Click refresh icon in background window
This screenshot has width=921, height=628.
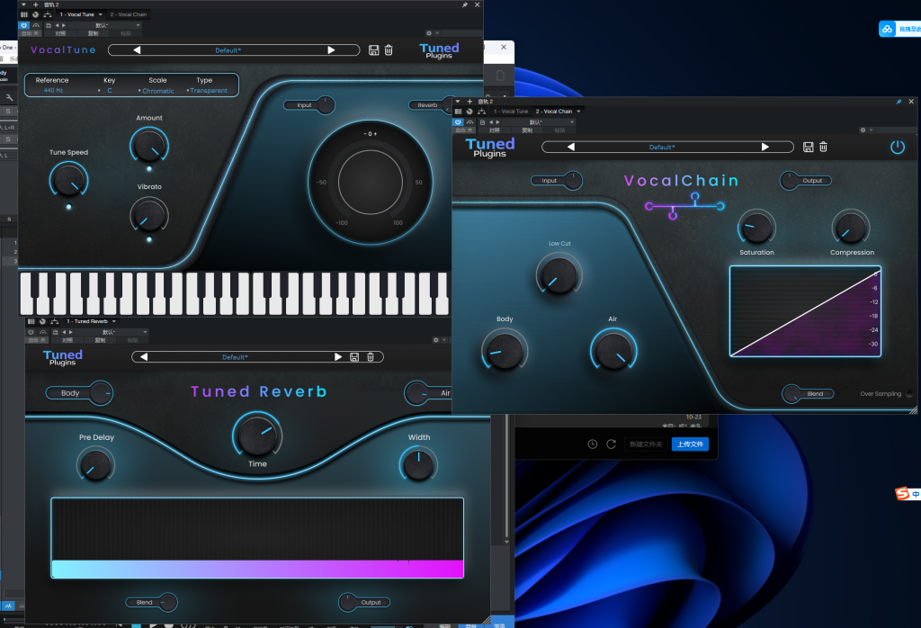coord(611,444)
